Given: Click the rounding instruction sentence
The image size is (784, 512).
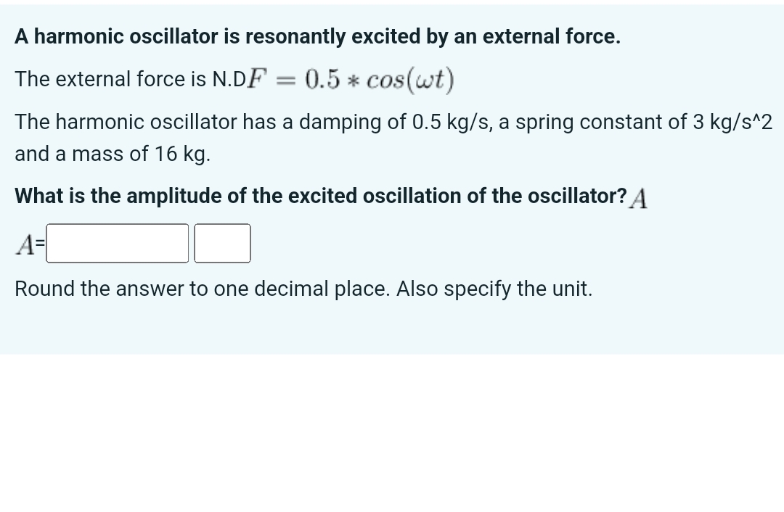Looking at the screenshot, I should [303, 288].
